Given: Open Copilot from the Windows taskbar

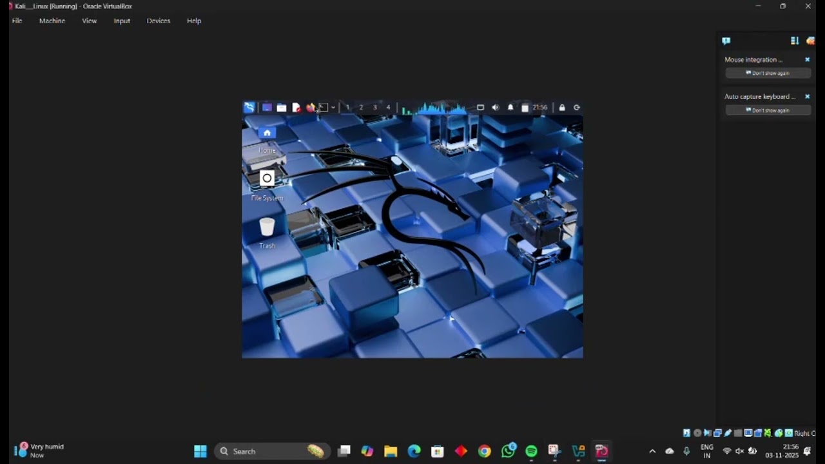Looking at the screenshot, I should (x=367, y=451).
